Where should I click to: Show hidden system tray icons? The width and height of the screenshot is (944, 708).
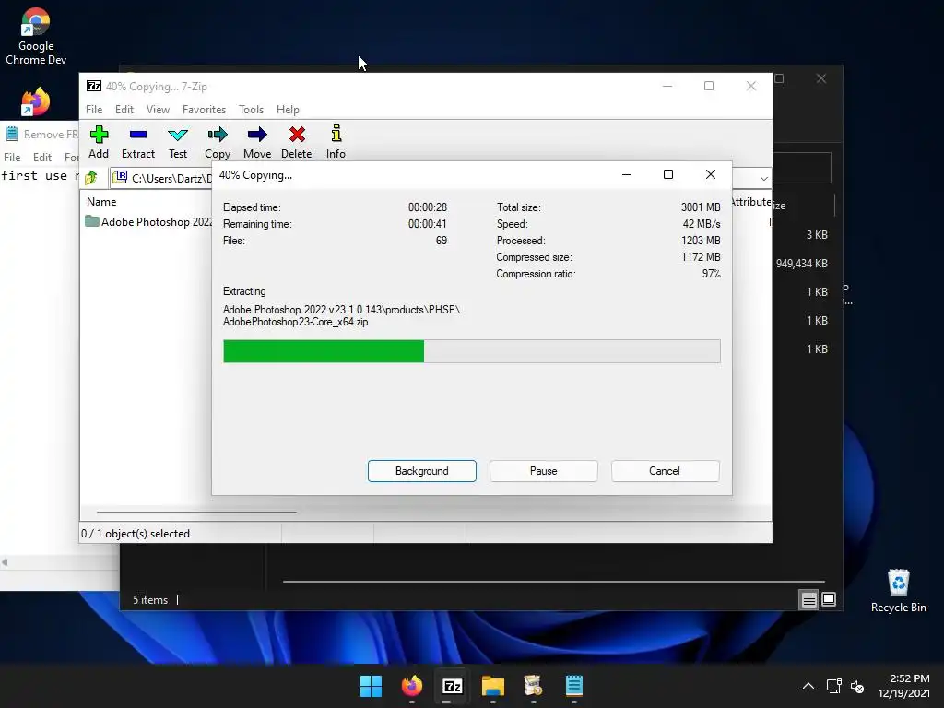(808, 686)
